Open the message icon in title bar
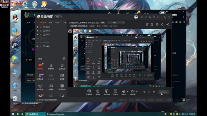 pyautogui.click(x=142, y=17)
